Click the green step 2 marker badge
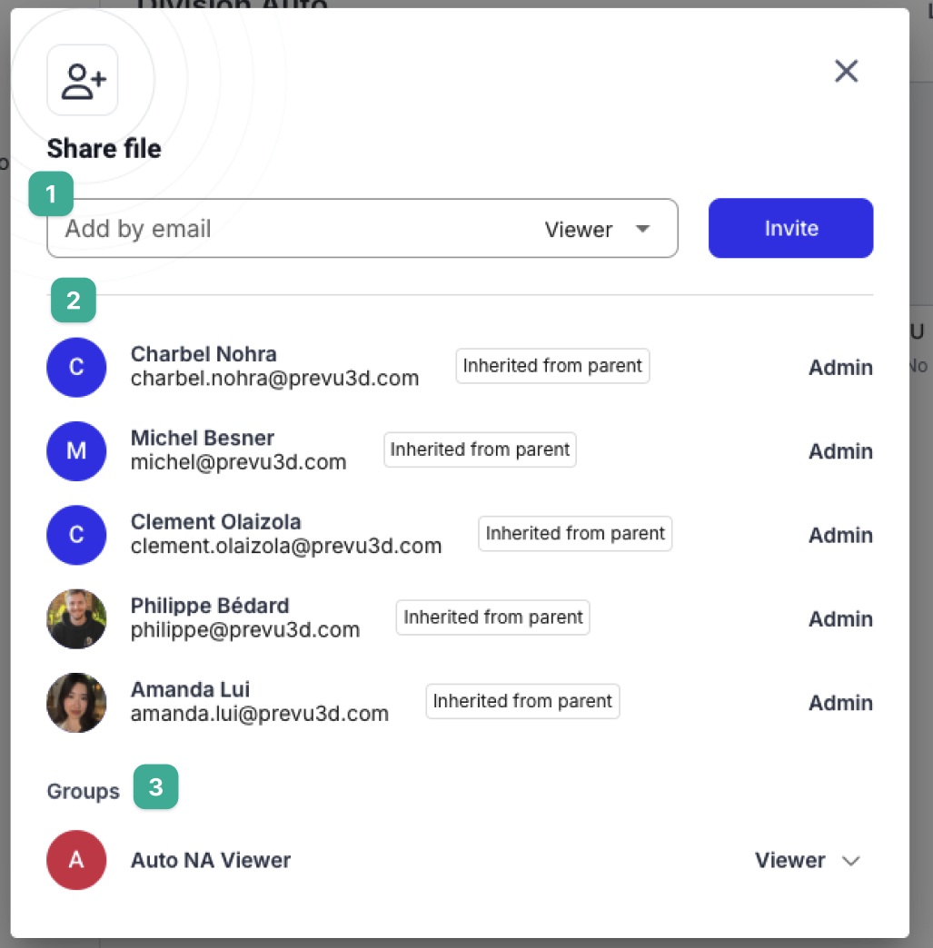933x948 pixels. [74, 301]
